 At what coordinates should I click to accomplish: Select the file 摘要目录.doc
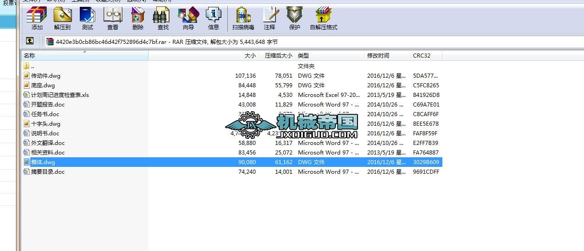48,172
